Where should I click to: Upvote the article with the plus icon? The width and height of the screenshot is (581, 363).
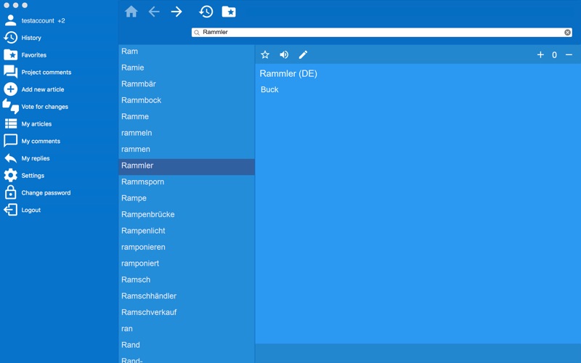(x=540, y=55)
